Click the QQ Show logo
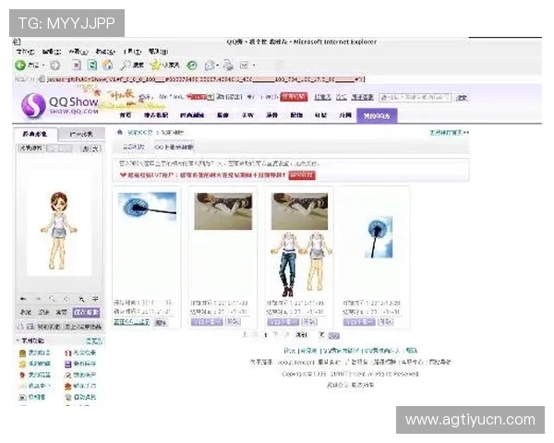554x443 pixels. coord(60,104)
